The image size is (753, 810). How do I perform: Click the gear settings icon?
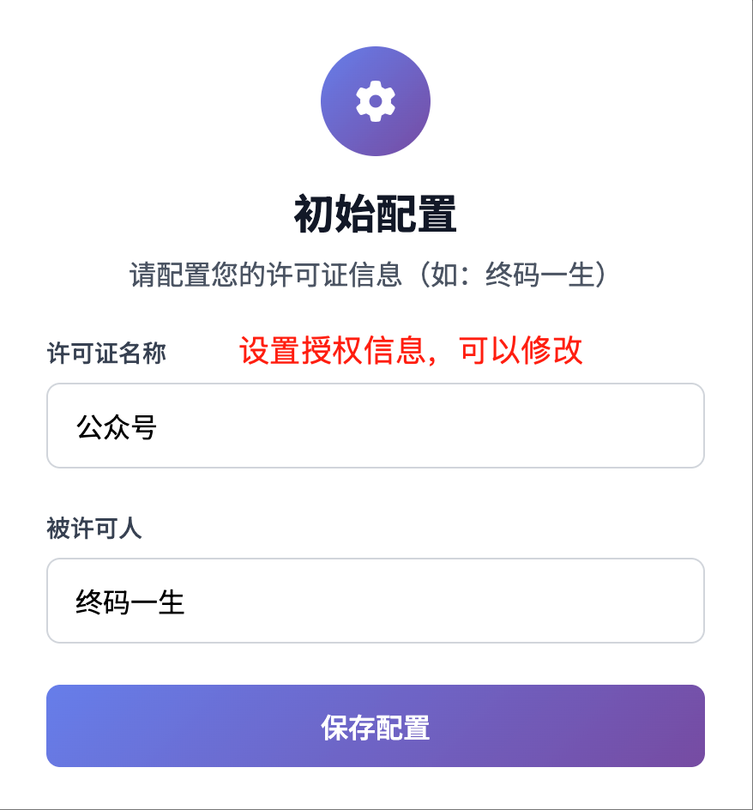[x=375, y=101]
